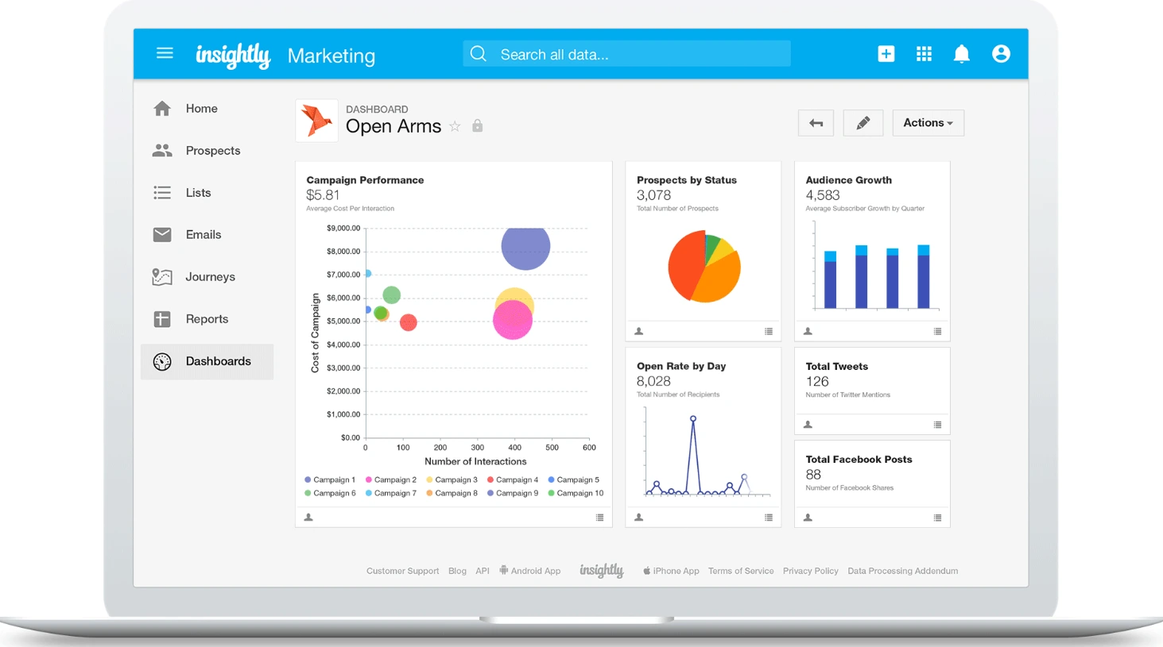Open the user profile icon
1163x647 pixels.
pos(1001,53)
